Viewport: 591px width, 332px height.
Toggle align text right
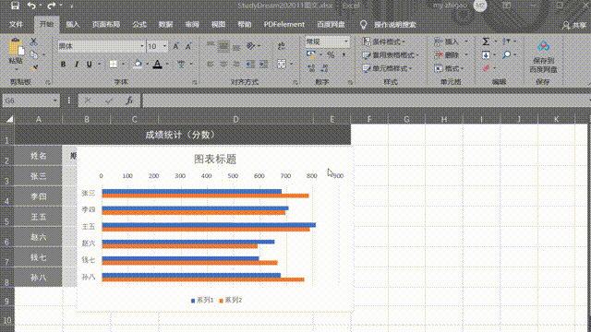(236, 65)
